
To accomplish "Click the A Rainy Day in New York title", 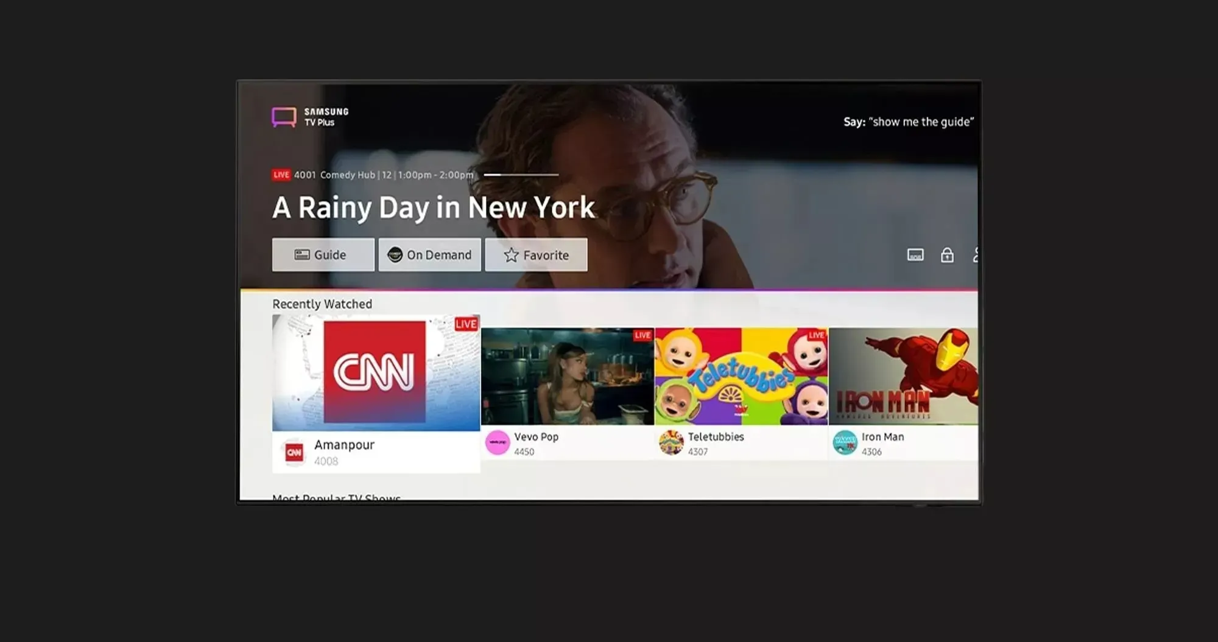I will click(x=433, y=208).
